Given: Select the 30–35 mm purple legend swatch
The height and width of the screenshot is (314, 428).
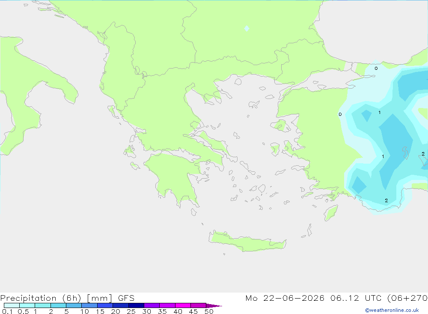Looking at the screenshot, I should click(152, 305).
